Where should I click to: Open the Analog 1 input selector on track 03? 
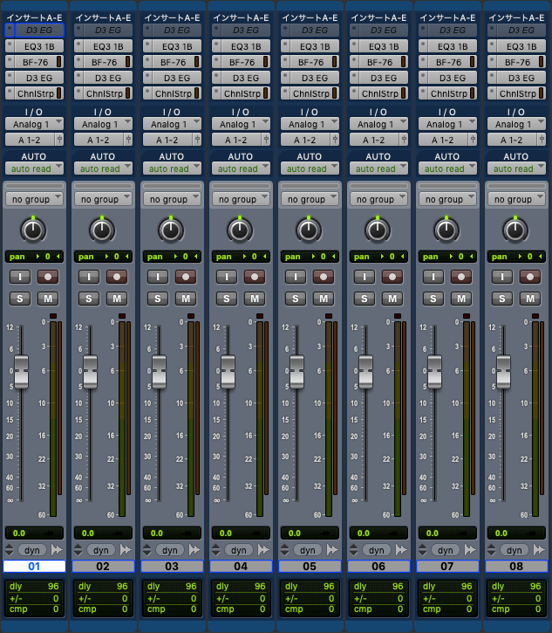click(x=172, y=124)
